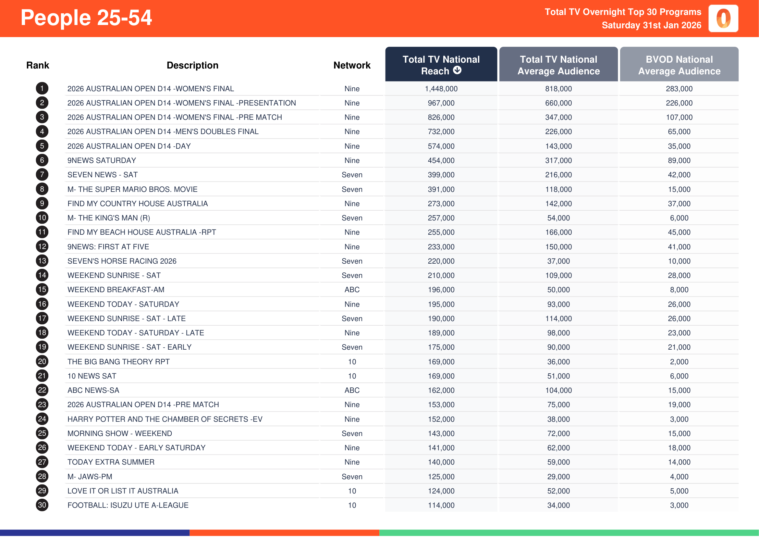This screenshot has width=759, height=537.
Task: Click the orange logo icon top right
Action: [723, 19]
